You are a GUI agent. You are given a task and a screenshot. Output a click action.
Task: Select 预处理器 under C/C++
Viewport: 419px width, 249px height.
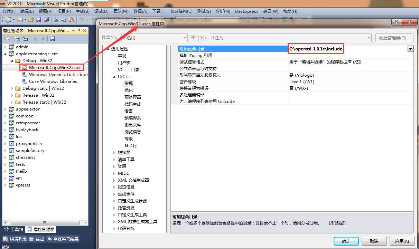133,97
